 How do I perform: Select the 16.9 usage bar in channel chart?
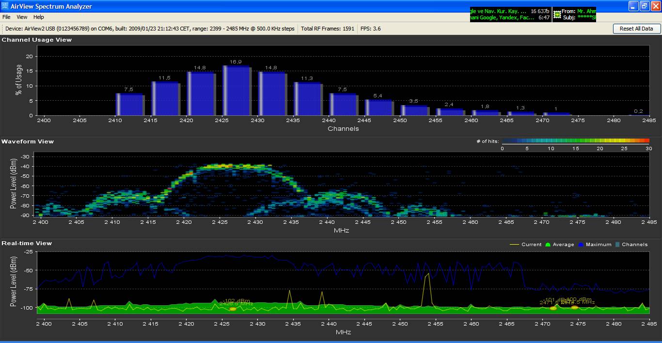[236, 91]
